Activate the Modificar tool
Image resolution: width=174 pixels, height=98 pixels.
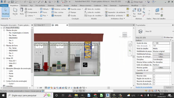5,12
